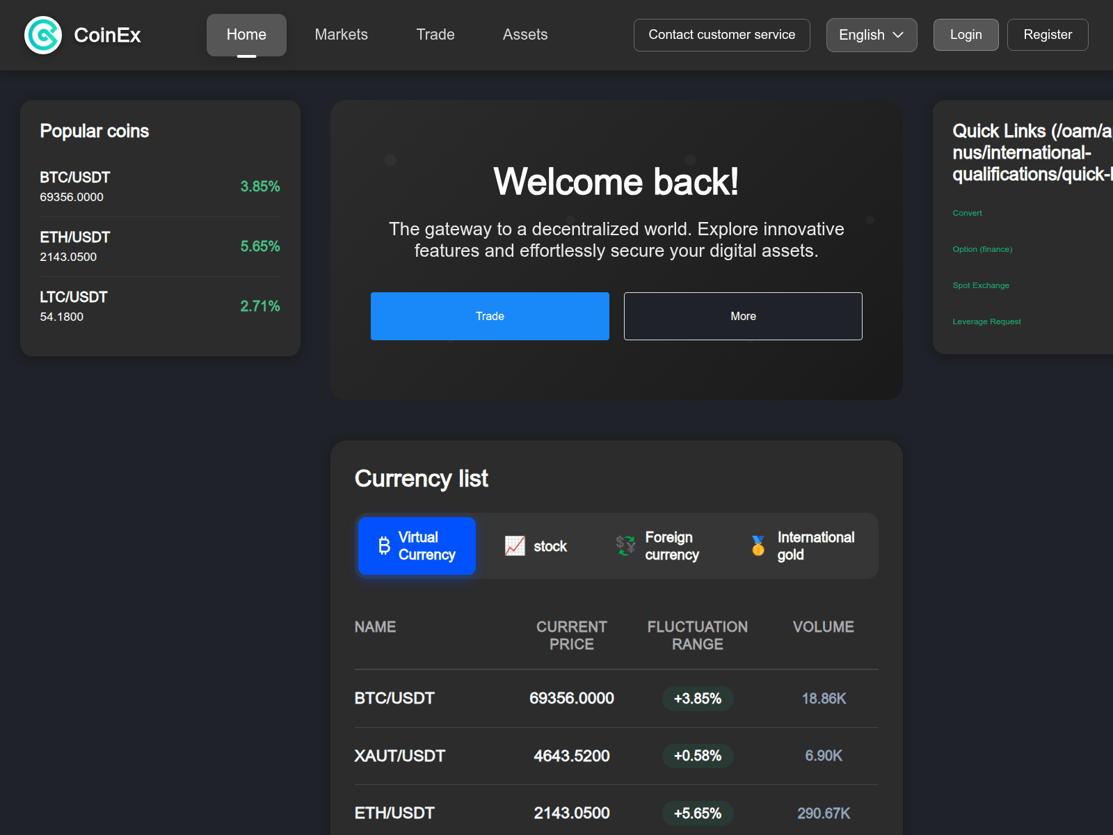Select the BTC/USDT row in Currency list
1113x835 pixels.
coord(615,699)
